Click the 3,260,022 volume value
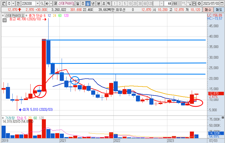 (59, 10)
